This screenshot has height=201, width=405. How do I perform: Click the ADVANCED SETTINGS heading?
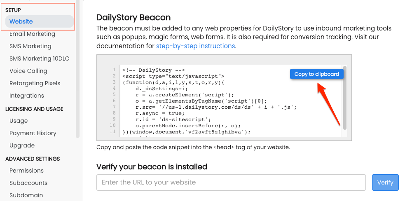click(33, 159)
